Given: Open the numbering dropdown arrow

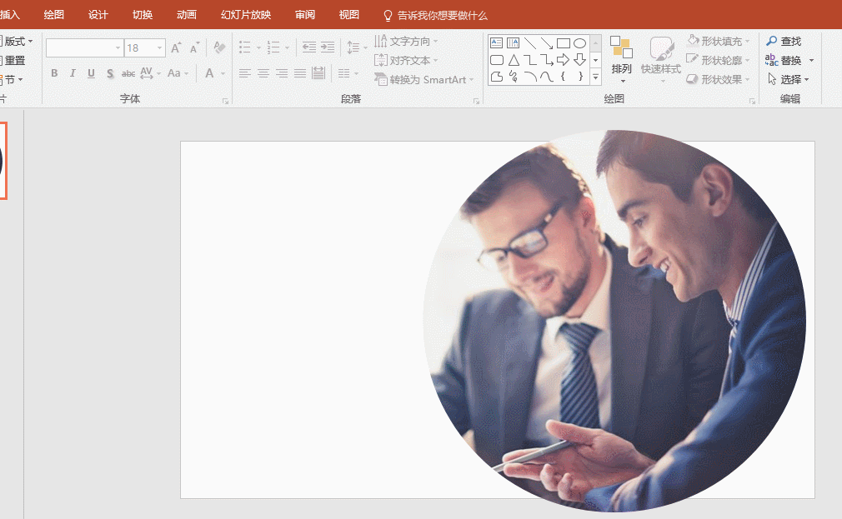Looking at the screenshot, I should 288,47.
